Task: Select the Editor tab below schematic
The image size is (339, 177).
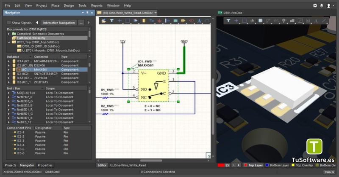Action: [102, 165]
